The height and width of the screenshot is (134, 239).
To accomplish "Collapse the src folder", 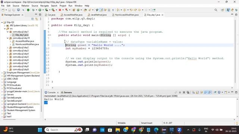I will (x=5, y=29).
